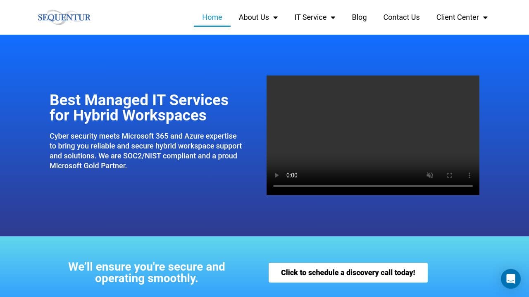529x297 pixels.
Task: Click the 0:00 video timestamp
Action: tap(292, 175)
